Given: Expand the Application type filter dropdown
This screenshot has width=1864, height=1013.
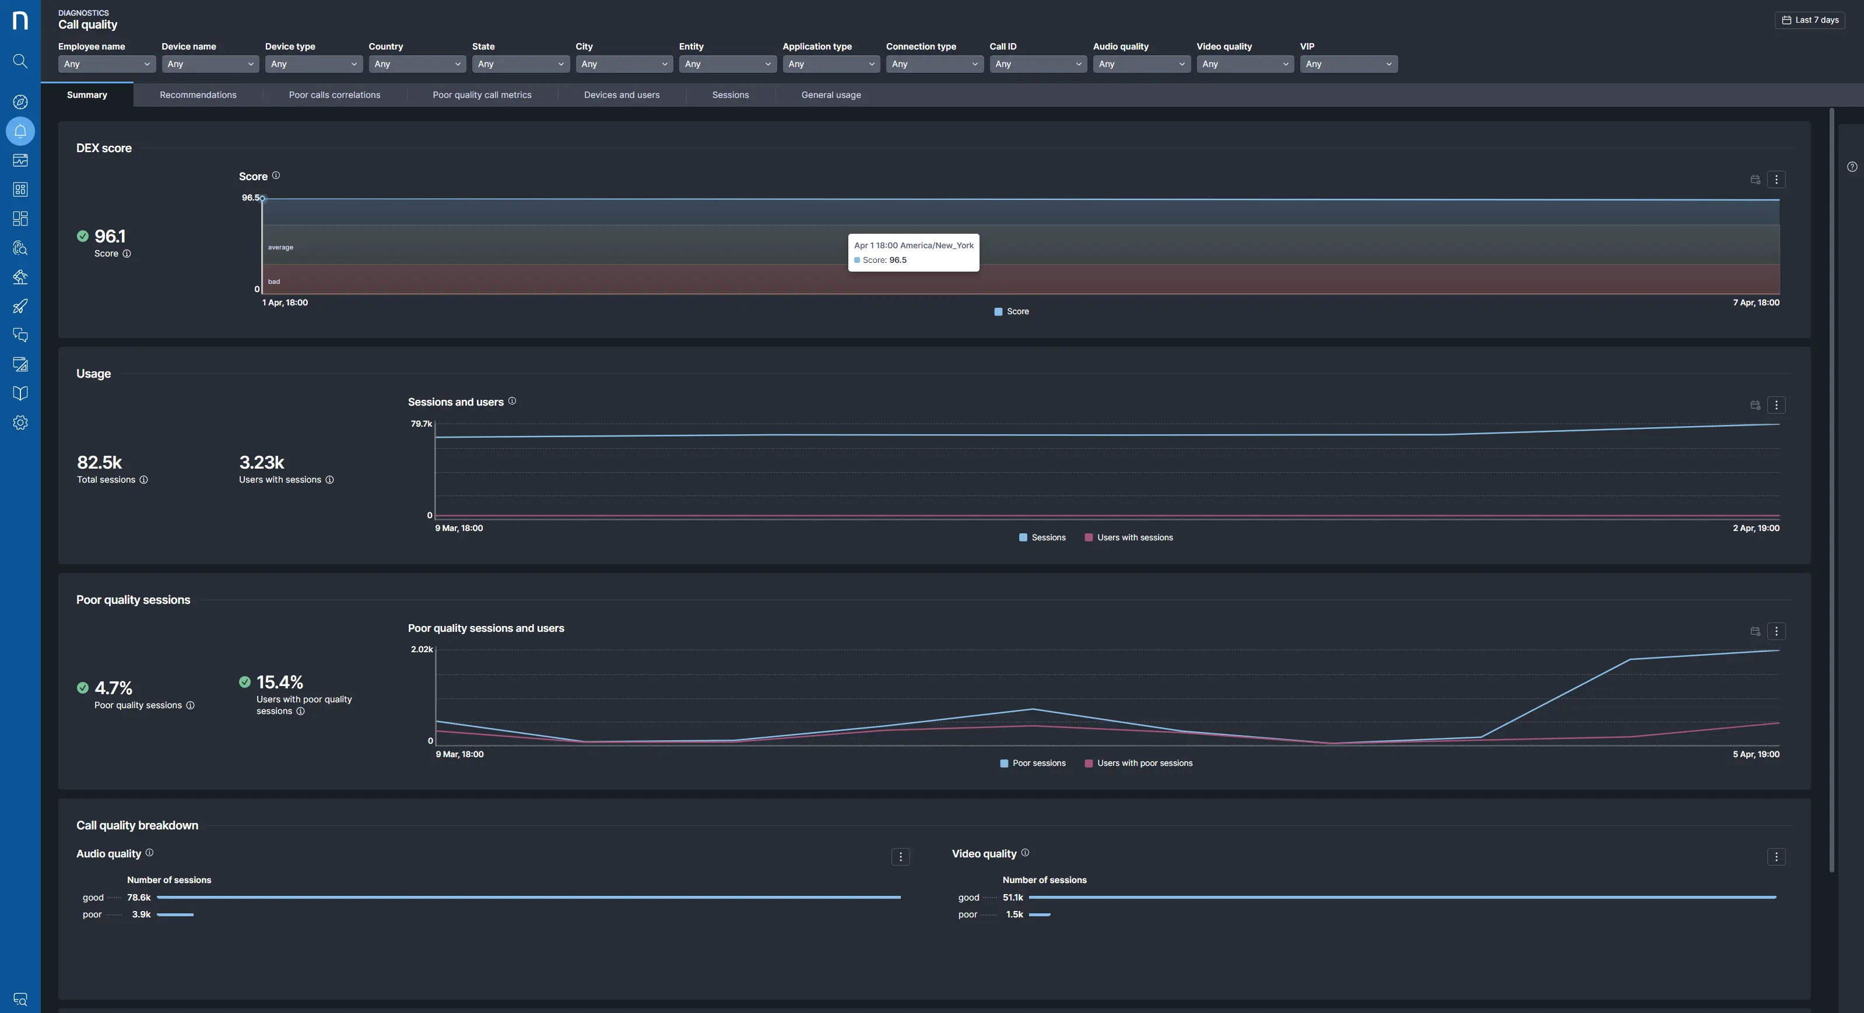Looking at the screenshot, I should (x=831, y=64).
